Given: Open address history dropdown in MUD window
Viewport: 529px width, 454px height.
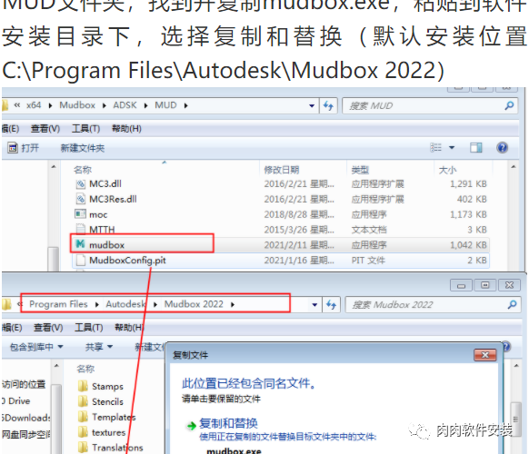Looking at the screenshot, I should point(312,106).
